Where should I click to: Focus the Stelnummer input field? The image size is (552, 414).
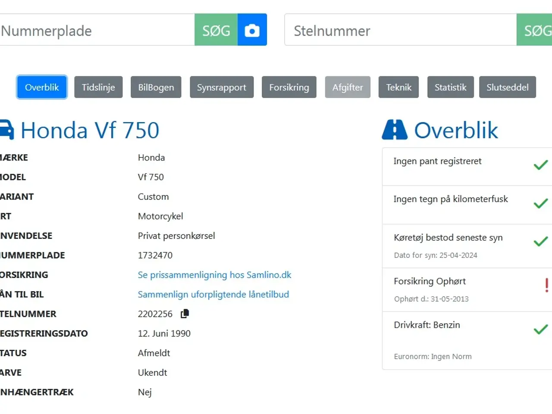(401, 30)
